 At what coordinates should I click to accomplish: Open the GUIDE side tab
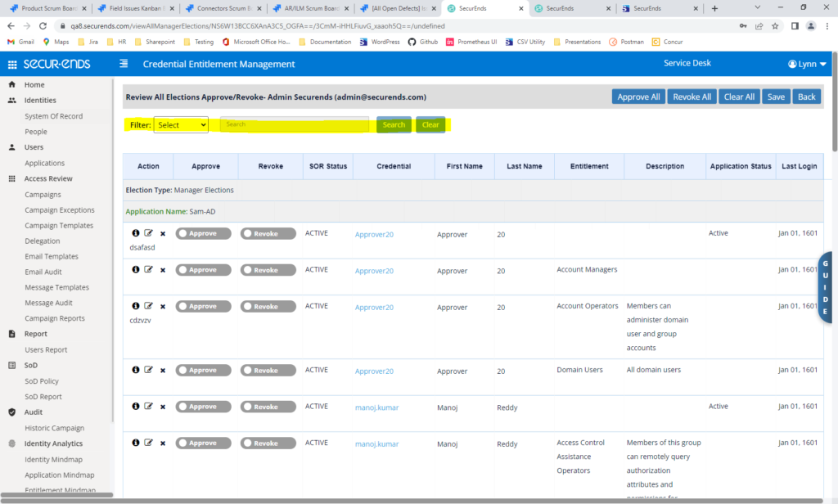[x=825, y=287]
